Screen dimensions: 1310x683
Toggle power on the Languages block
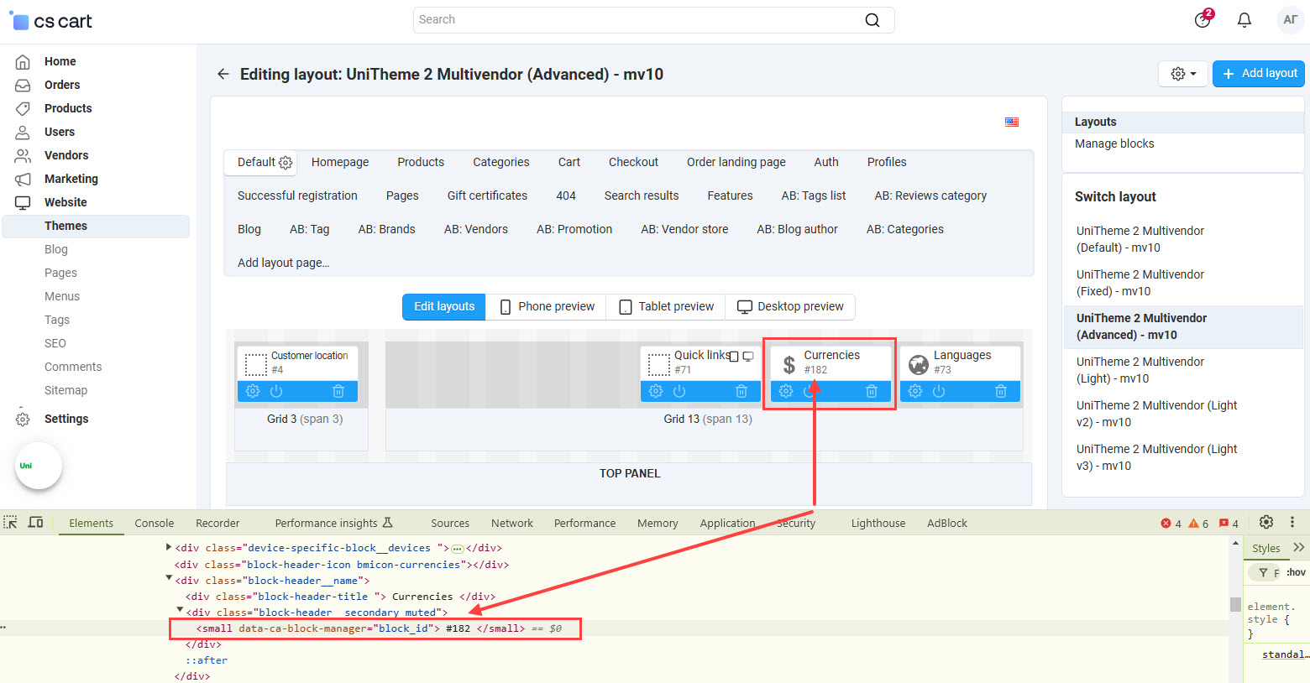click(939, 391)
